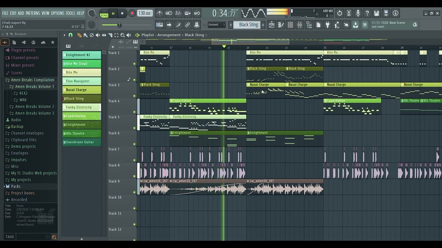The image size is (442, 248).
Task: Choose the Zoom magnifier tool in Playlist
Action: click(x=123, y=35)
